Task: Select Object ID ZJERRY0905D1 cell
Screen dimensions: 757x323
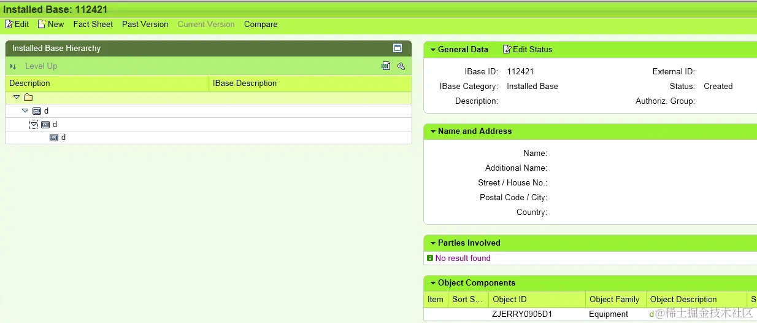Action: click(522, 314)
